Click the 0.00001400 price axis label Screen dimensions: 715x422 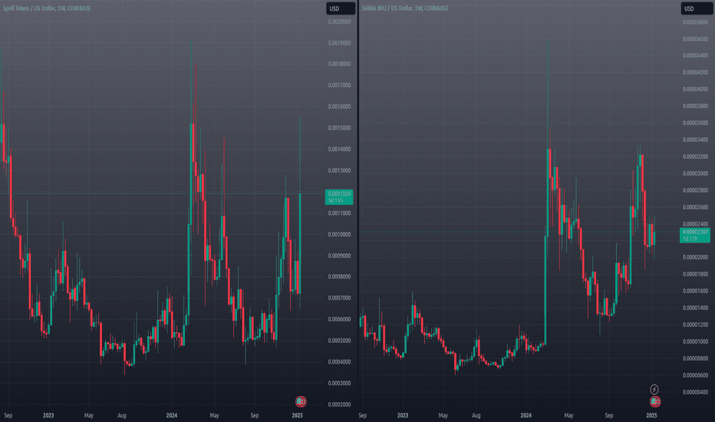tap(695, 308)
